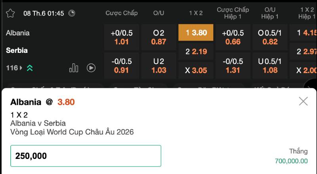Image resolution: width=317 pixels, height=174 pixels.
Task: Play the live stream circle button
Action: pos(91,68)
